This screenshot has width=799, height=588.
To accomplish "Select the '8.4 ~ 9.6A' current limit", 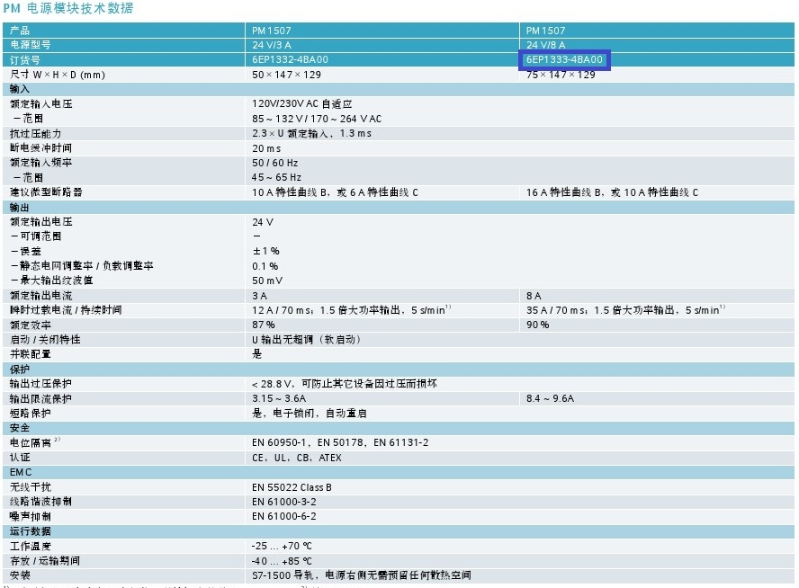I will pos(550,398).
